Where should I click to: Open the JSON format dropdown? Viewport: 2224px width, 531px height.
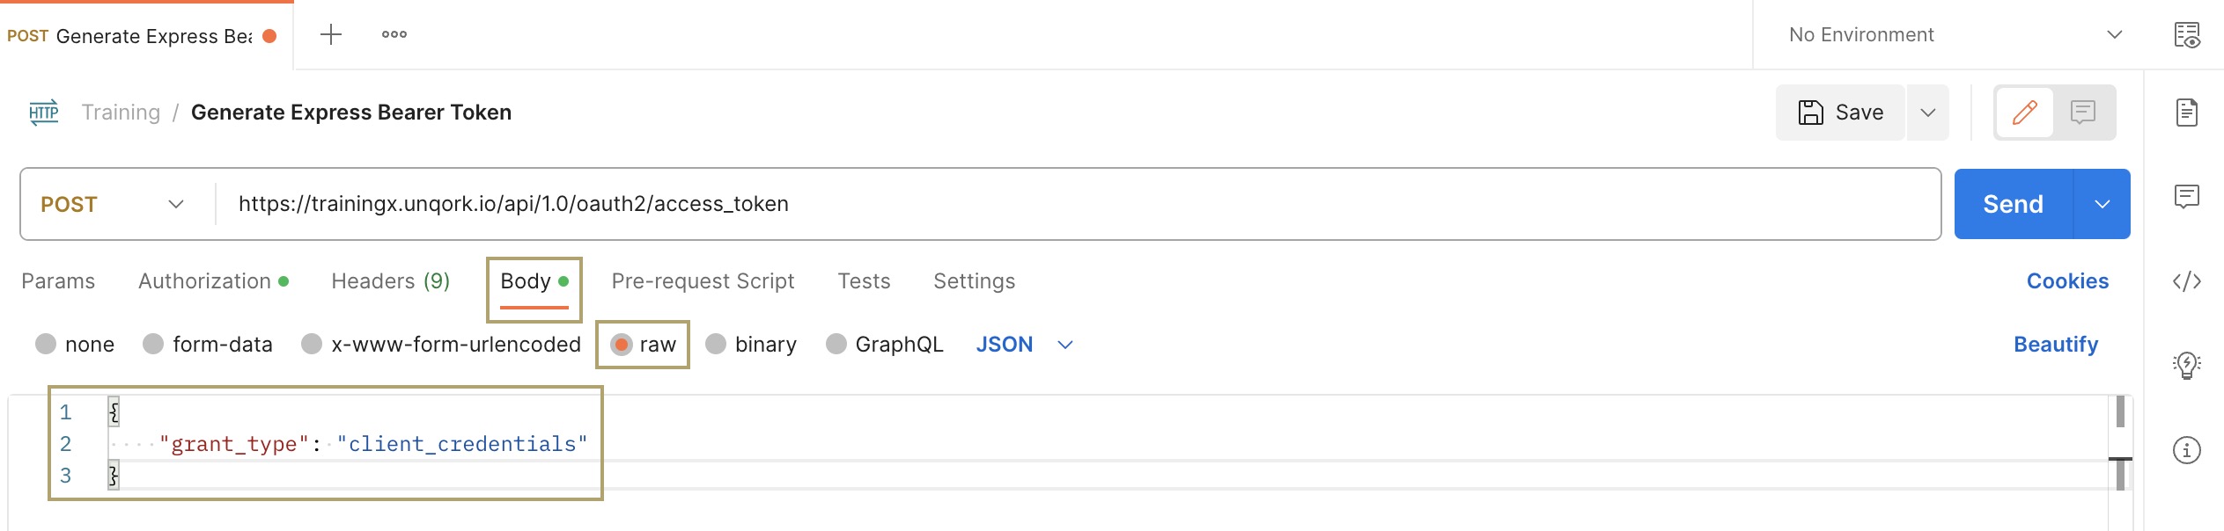coord(1025,345)
